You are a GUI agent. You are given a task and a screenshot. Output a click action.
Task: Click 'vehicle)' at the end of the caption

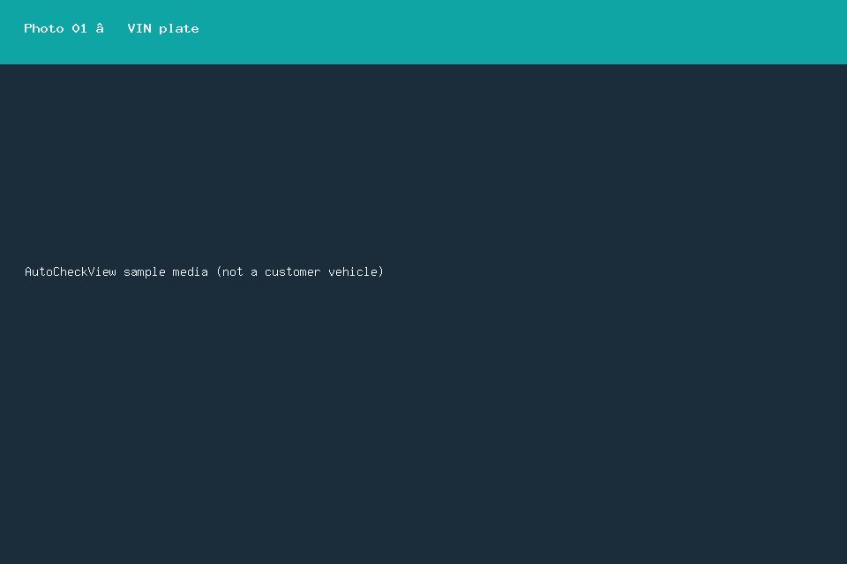[356, 271]
